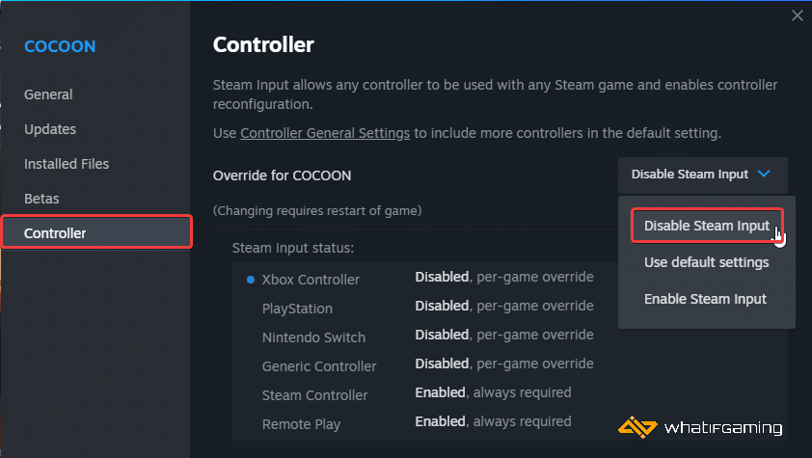Select the Controller sidebar item
812x458 pixels.
(x=96, y=233)
